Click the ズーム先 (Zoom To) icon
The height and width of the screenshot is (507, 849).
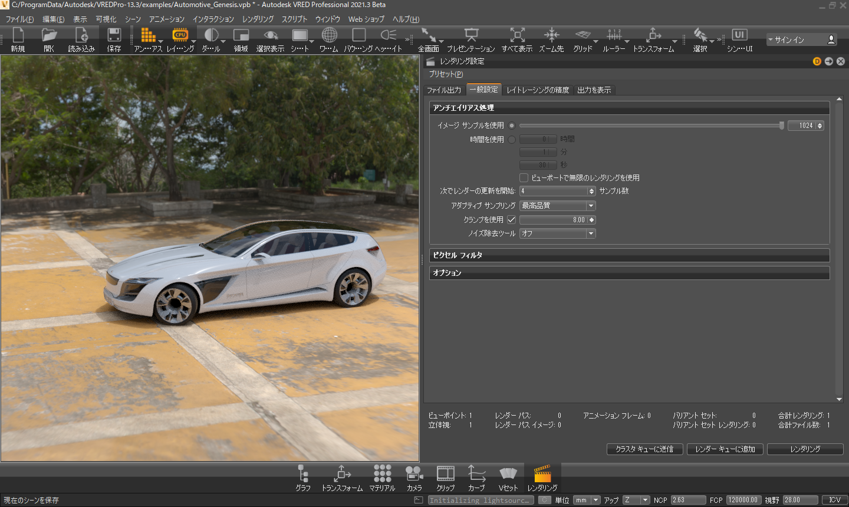click(551, 35)
